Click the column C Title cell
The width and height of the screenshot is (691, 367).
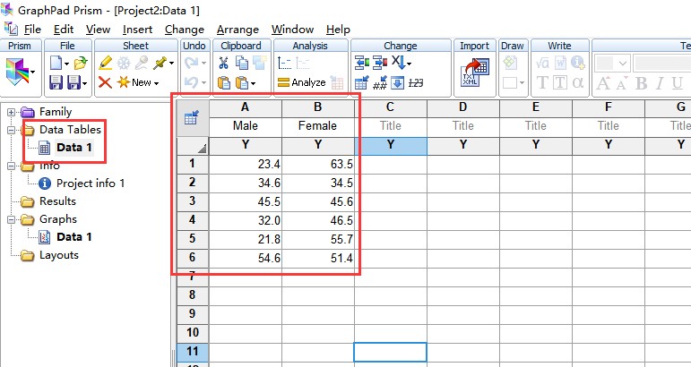tap(391, 126)
